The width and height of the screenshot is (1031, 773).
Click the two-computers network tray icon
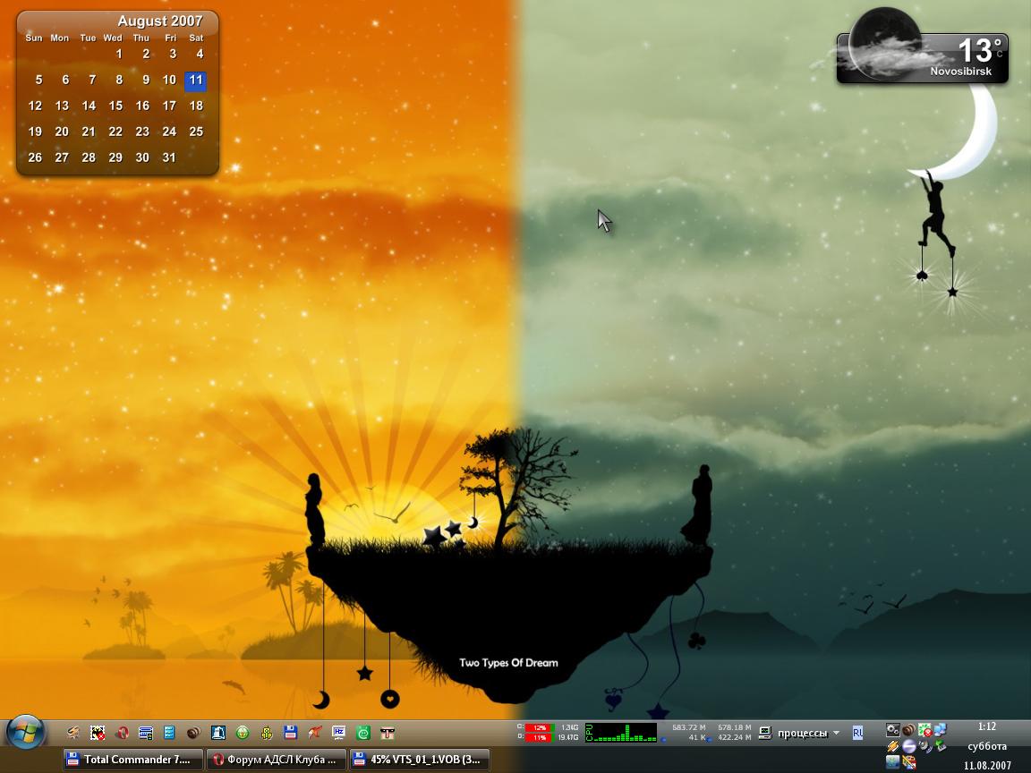point(940,730)
